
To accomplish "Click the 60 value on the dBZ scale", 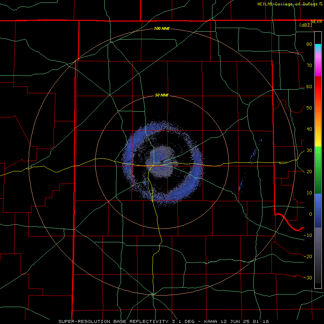I will (309, 86).
